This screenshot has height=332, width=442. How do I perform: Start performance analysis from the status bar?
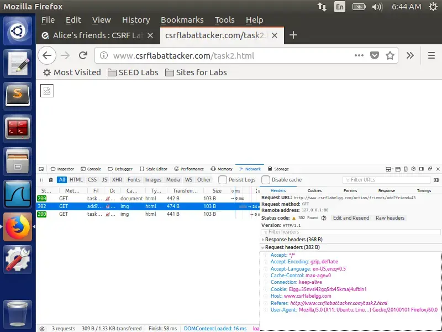[42, 329]
